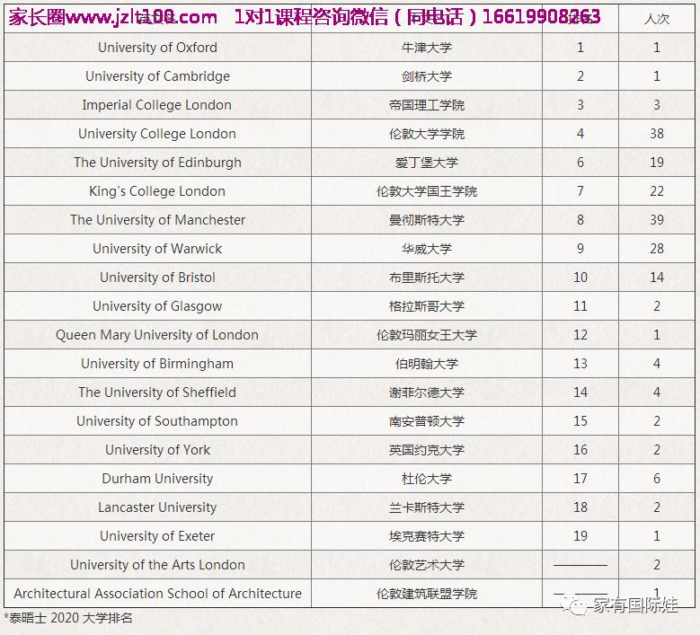The width and height of the screenshot is (700, 635).
Task: Select the Chinese name '曼彻斯特大学'
Action: 427,220
